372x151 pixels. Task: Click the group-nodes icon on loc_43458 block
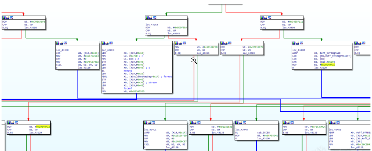point(338,123)
